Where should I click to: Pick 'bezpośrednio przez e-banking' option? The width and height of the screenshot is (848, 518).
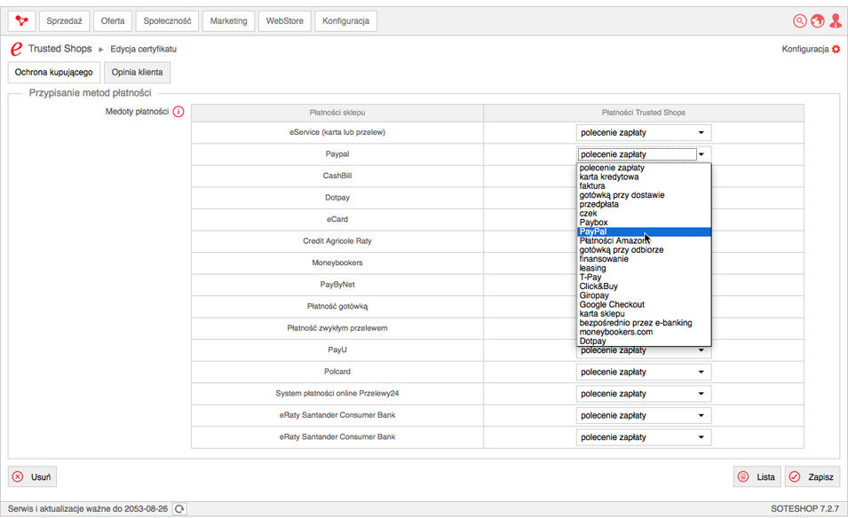(644, 323)
